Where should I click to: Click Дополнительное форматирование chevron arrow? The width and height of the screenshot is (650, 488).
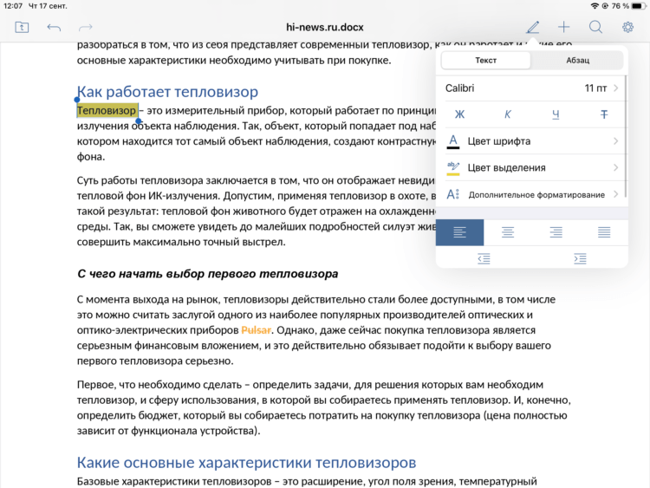616,194
